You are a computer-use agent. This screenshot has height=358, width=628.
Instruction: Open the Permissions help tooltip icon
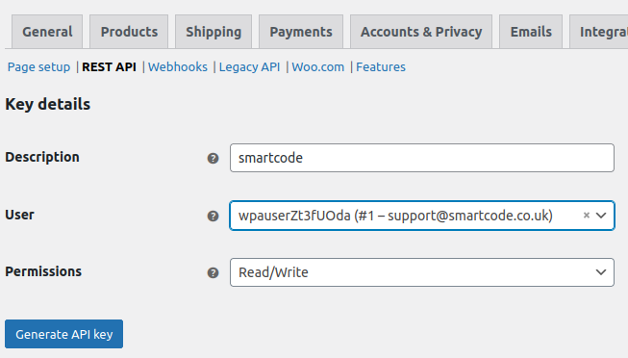(213, 273)
